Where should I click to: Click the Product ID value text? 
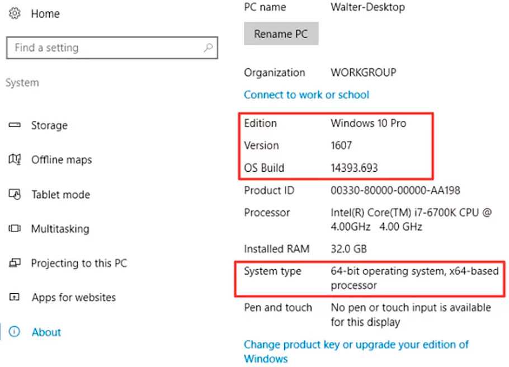tap(395, 191)
